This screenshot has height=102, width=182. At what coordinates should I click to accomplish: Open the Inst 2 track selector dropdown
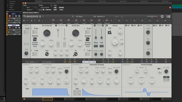coord(29,8)
